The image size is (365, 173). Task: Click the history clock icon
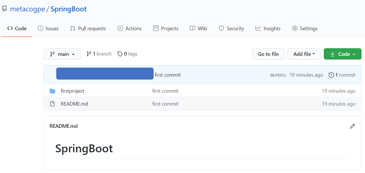tap(331, 75)
